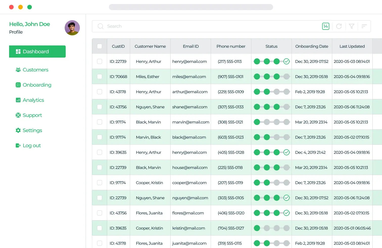The width and height of the screenshot is (382, 248).
Task: Check the box for Miles, Esther row
Action: click(100, 77)
